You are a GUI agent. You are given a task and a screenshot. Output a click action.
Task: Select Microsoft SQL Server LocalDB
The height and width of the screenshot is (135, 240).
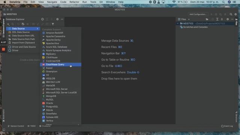click(x=61, y=93)
